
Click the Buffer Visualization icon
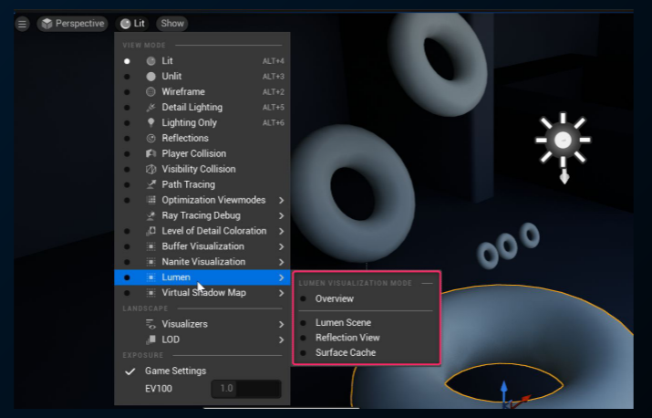pos(151,246)
